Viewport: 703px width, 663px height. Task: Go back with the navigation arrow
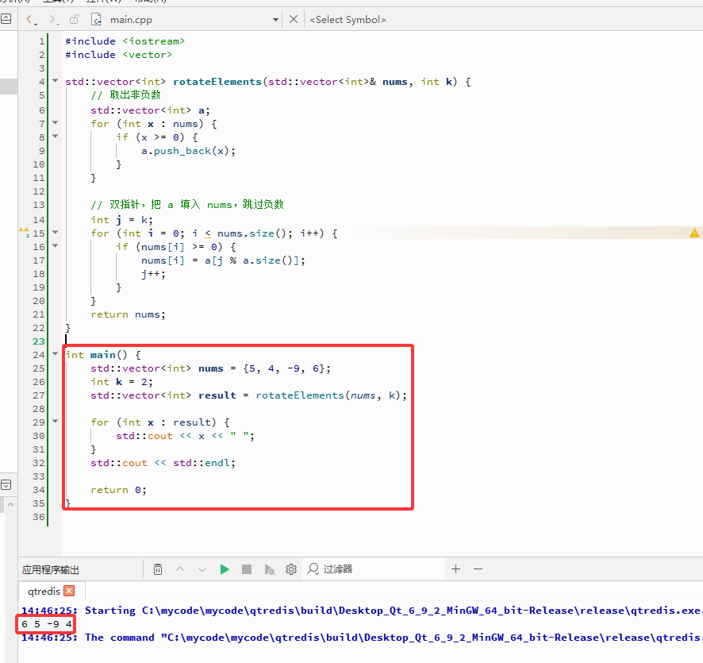tap(29, 19)
